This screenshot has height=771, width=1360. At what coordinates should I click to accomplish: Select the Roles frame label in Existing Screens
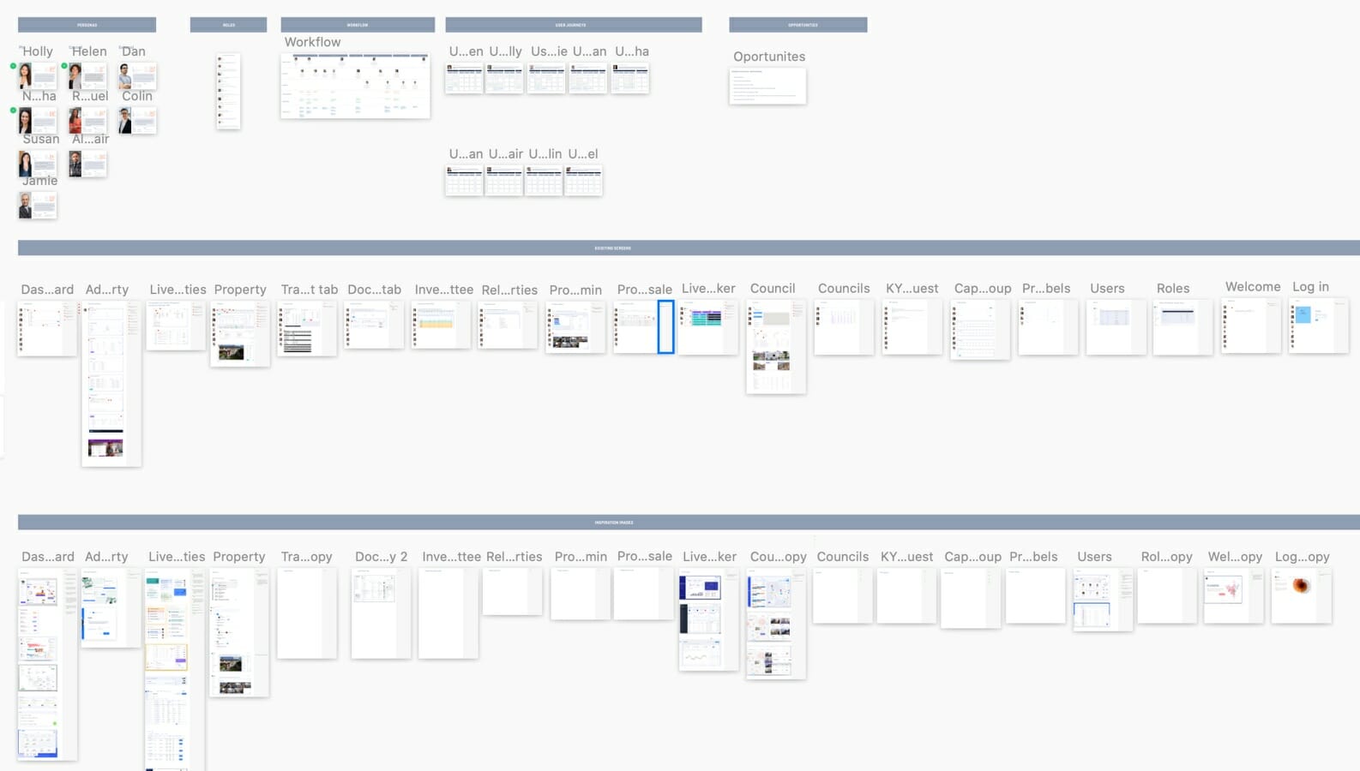point(1173,289)
